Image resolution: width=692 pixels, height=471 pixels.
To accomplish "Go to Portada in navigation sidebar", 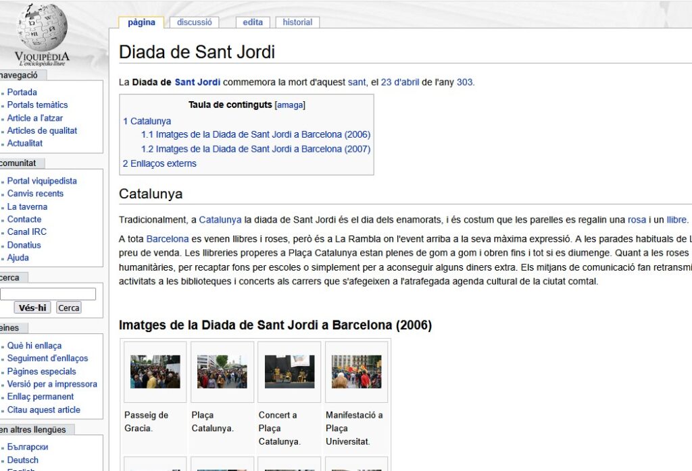I will [x=22, y=92].
